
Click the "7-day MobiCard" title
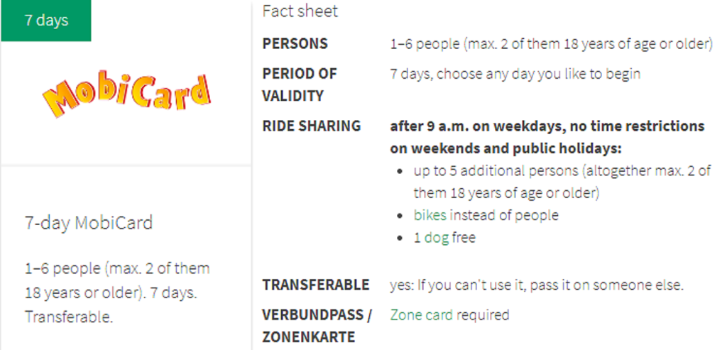89,223
